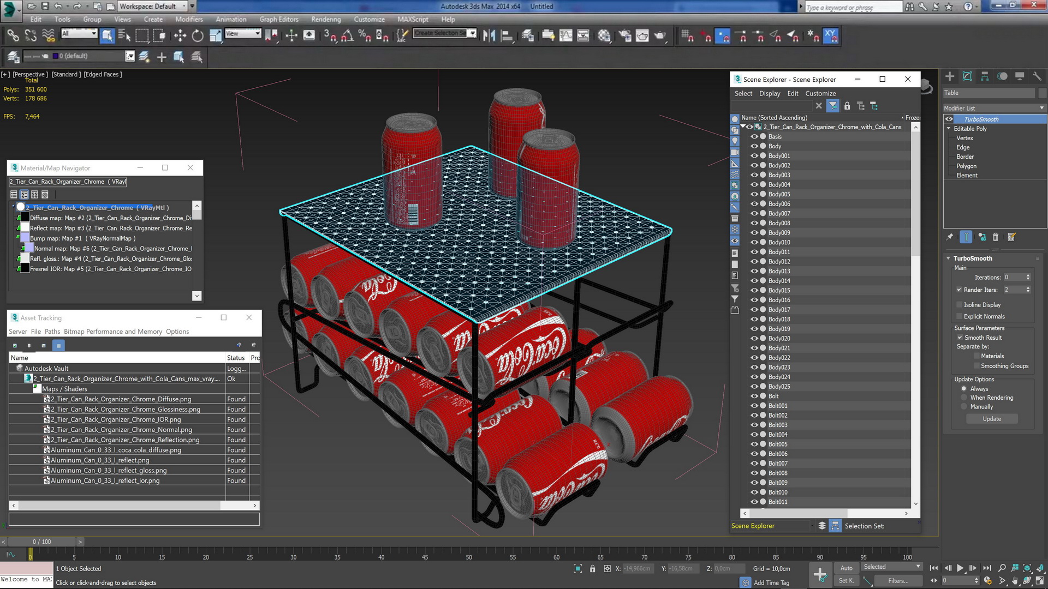Collapse 2_Tier_Can_Rack_Organizer group in Scene Explorer
Viewport: 1048px width, 589px height.
click(743, 127)
